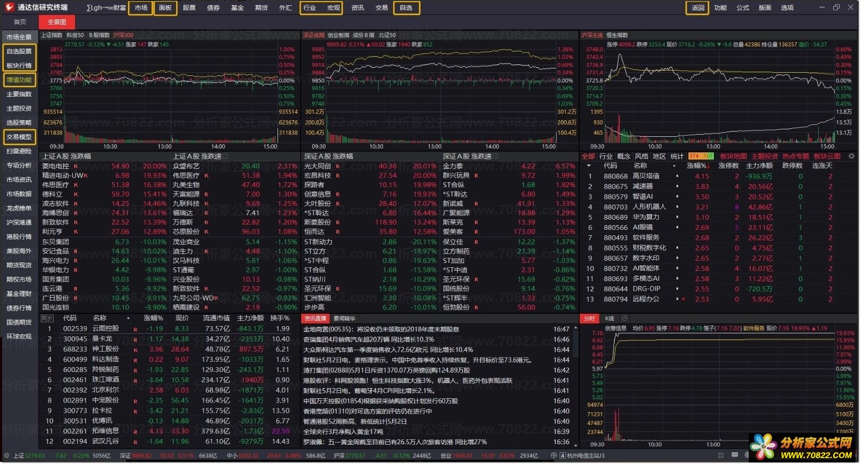Screen dimensions: 861x464
Task: Click the 同步 sync icon in stock table
Action: click(x=47, y=318)
